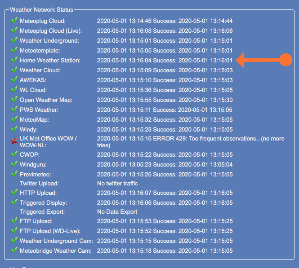
Task: Click the FTP Upload: green checkmark
Action: (x=14, y=220)
